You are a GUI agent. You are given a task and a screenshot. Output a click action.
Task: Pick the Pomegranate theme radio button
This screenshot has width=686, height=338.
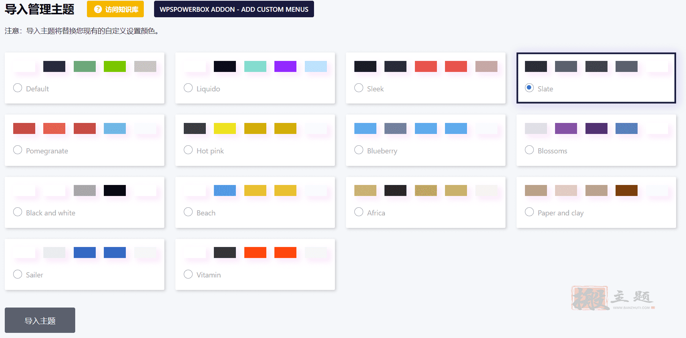(18, 150)
